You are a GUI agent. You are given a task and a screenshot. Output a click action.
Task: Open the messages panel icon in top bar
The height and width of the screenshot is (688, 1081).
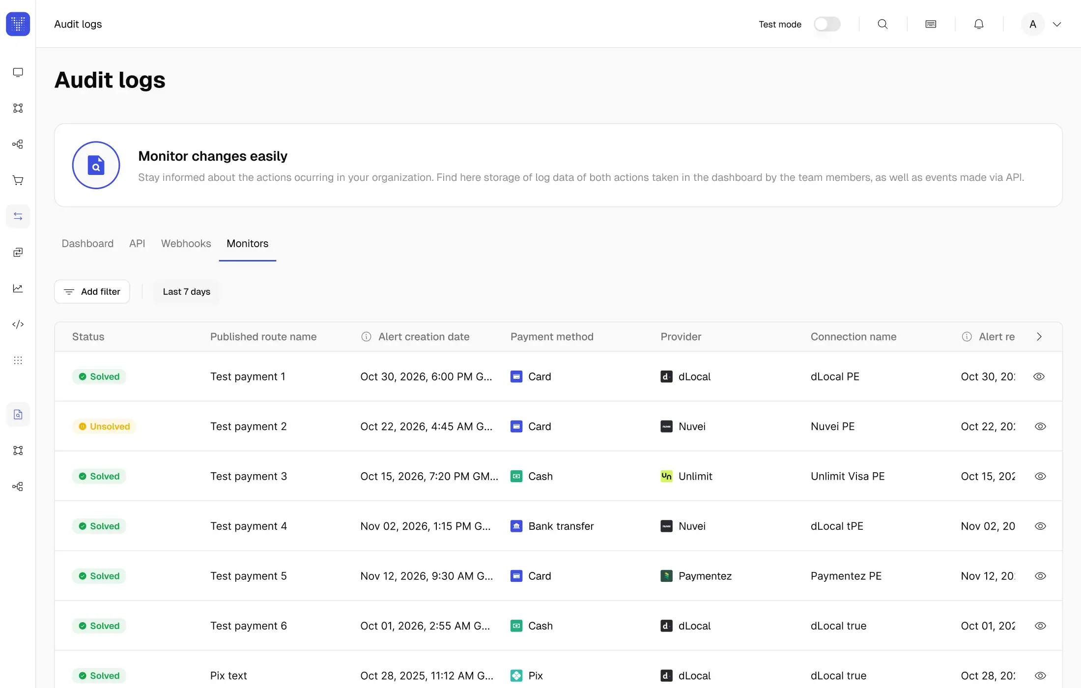(931, 24)
